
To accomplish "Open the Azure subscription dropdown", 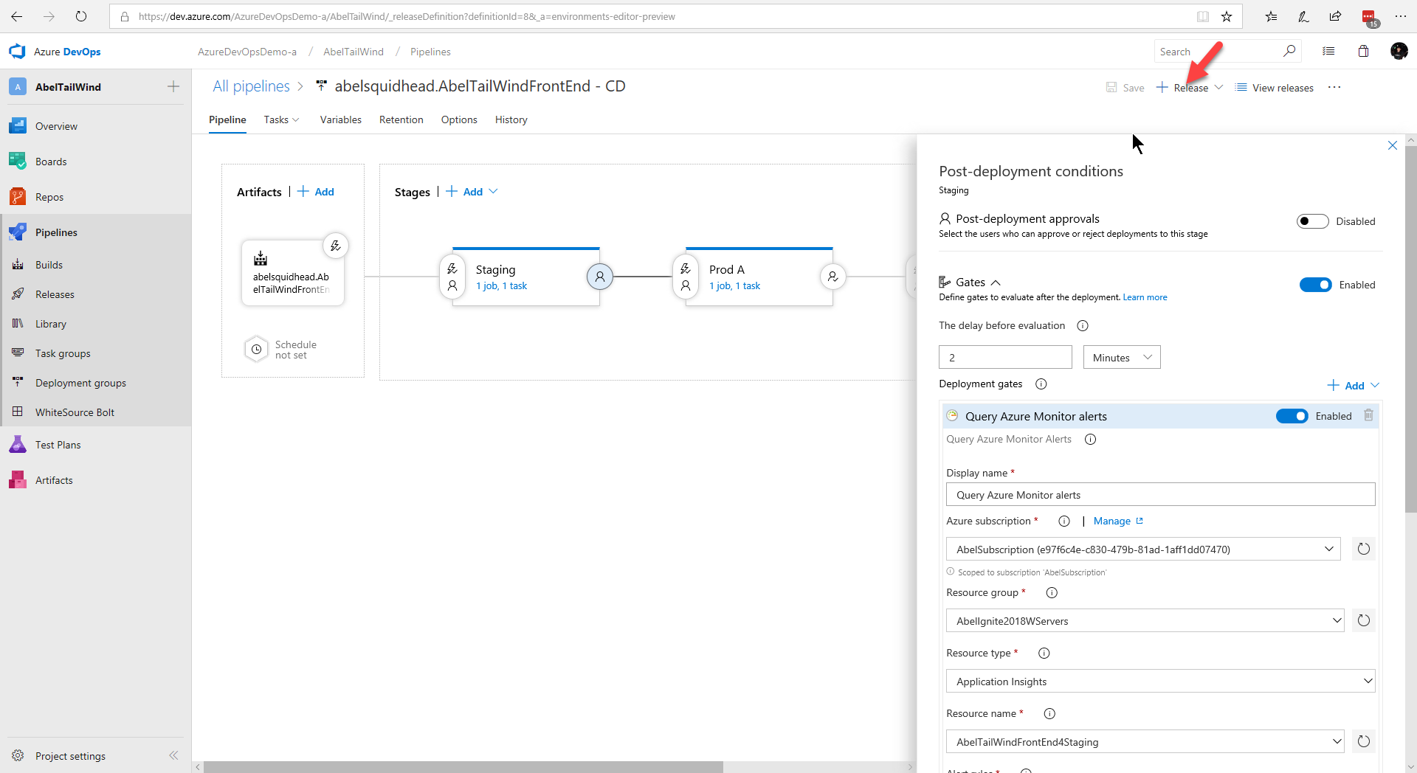I will [1143, 549].
